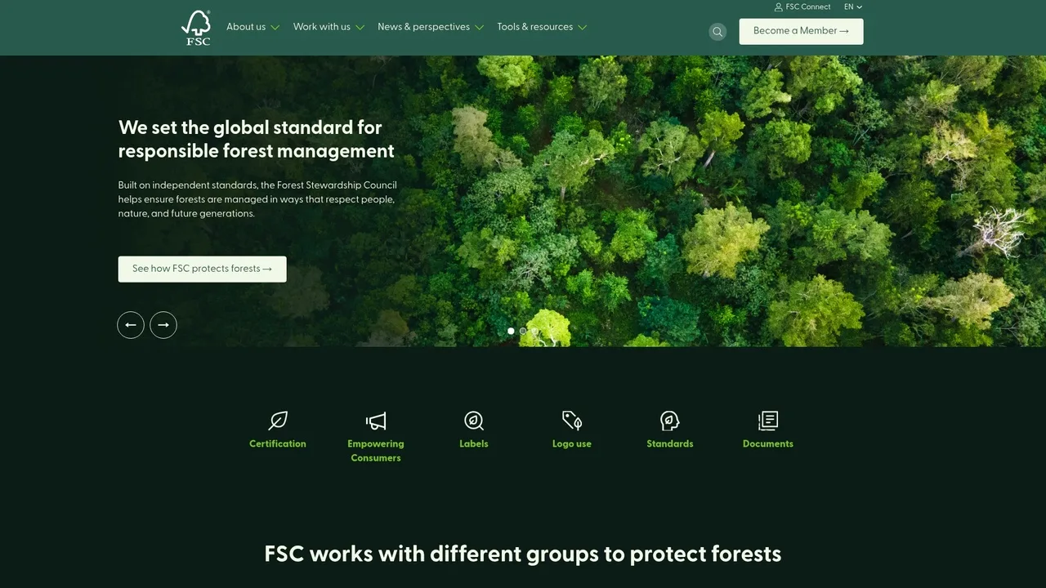This screenshot has height=588, width=1046.
Task: Click the Empowering Consumers megaphone icon
Action: pyautogui.click(x=376, y=421)
